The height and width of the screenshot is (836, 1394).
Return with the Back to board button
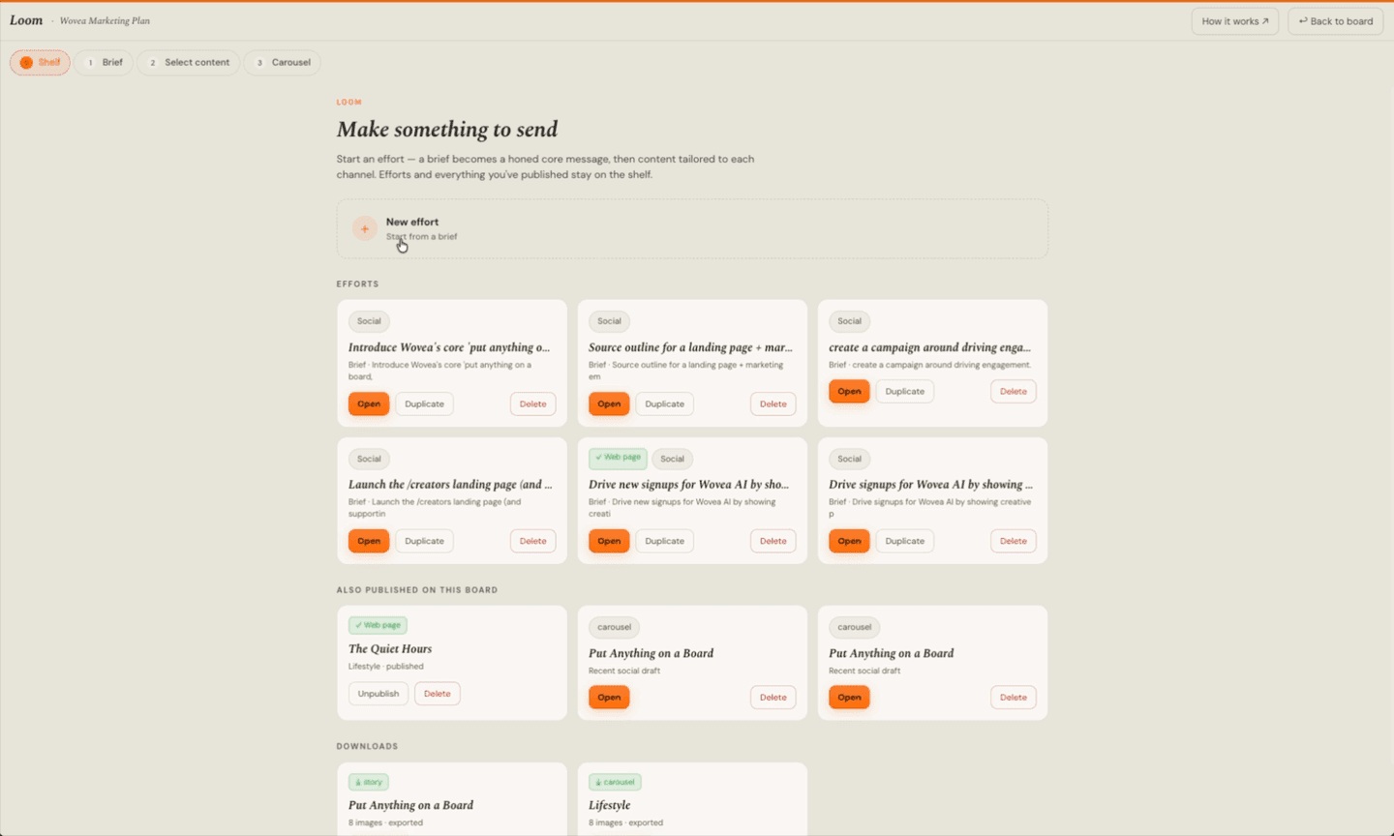pyautogui.click(x=1335, y=21)
